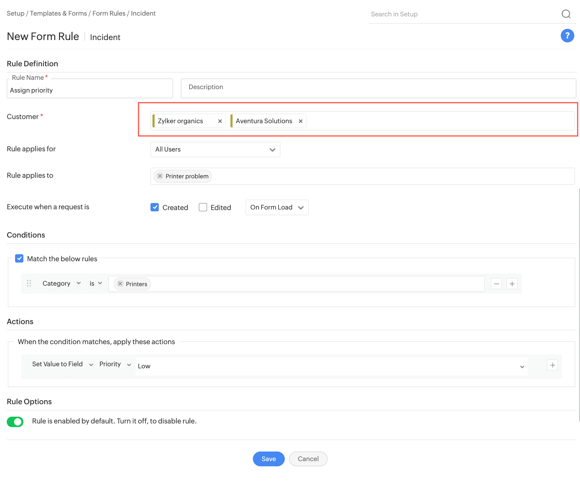Screen dimensions: 580x484
Task: Click the search magnifier icon
Action: [566, 14]
